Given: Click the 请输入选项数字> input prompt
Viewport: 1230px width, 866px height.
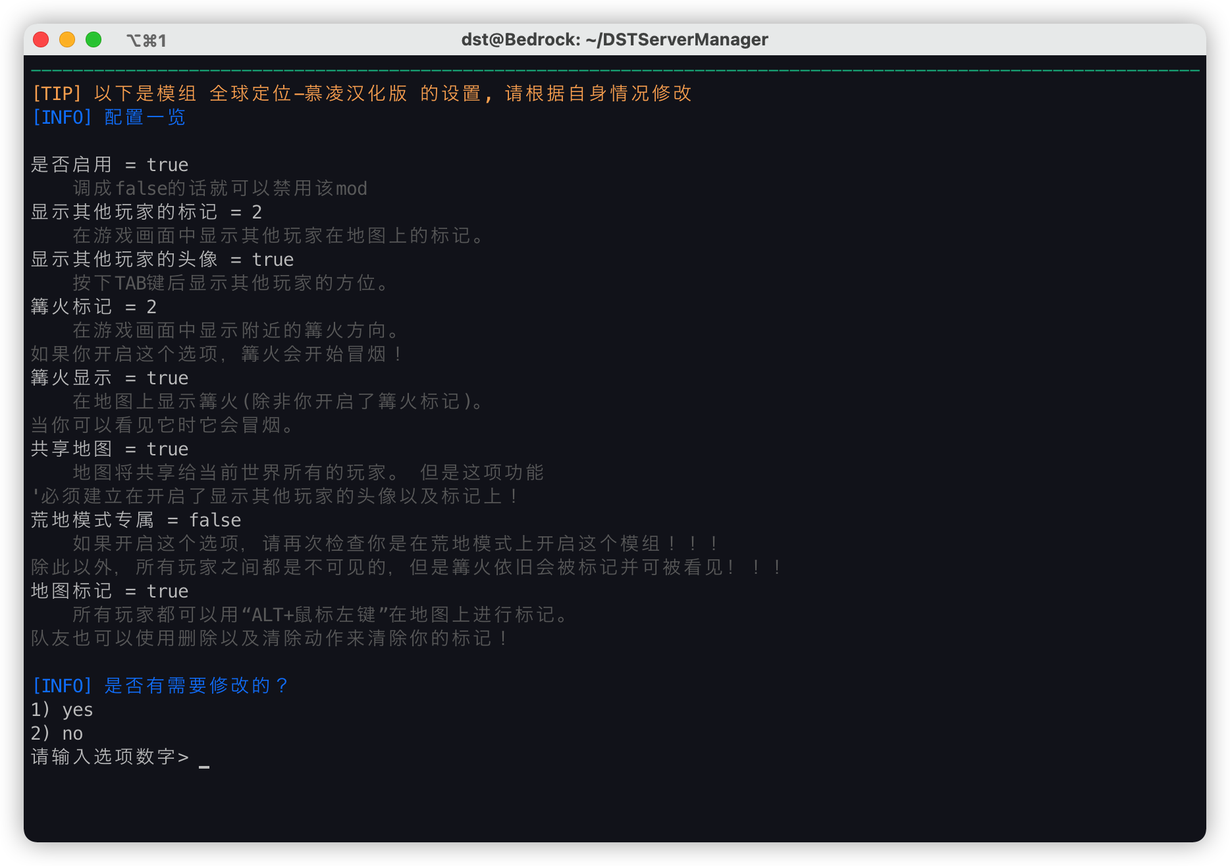Looking at the screenshot, I should click(110, 757).
